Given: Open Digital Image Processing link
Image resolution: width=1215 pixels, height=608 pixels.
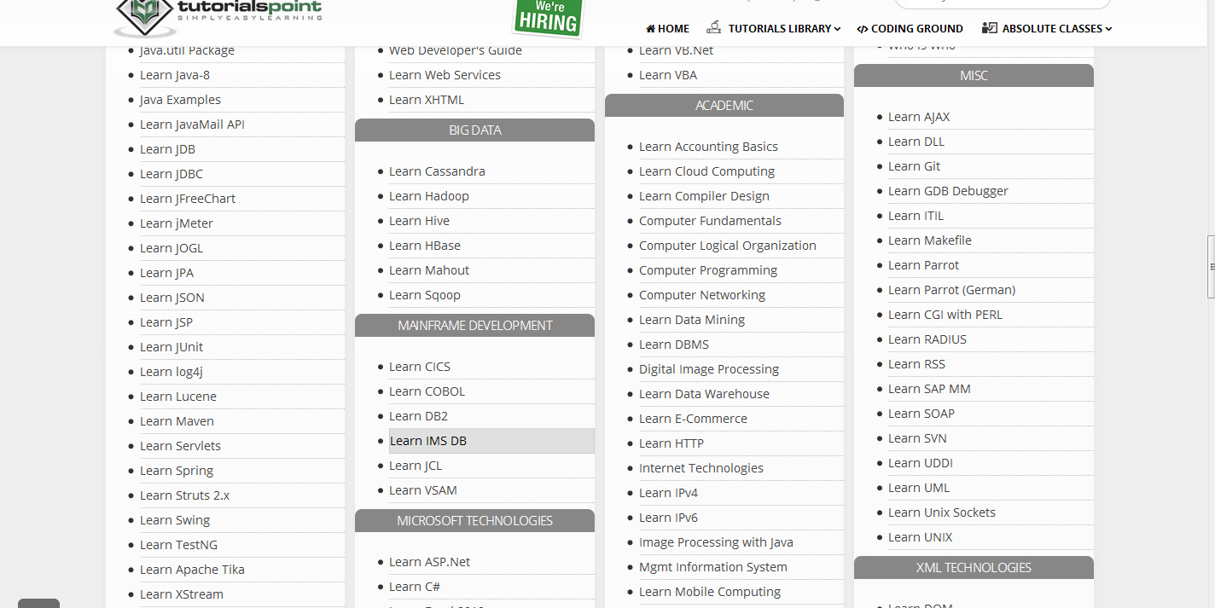Looking at the screenshot, I should (709, 369).
